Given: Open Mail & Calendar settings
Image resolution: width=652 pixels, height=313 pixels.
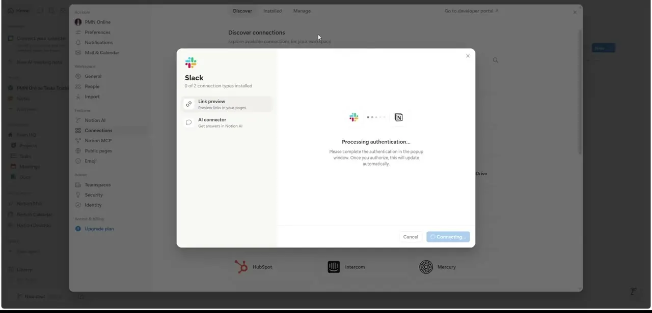Looking at the screenshot, I should (111, 52).
